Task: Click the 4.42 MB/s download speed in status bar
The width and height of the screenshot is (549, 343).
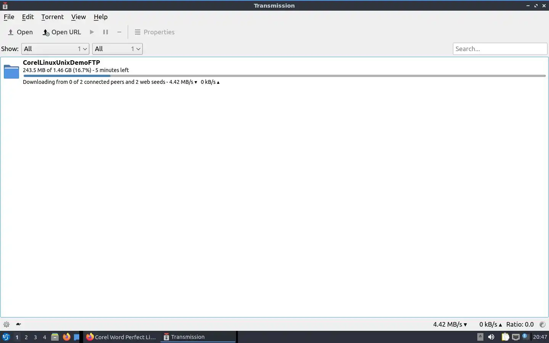Action: (450, 324)
